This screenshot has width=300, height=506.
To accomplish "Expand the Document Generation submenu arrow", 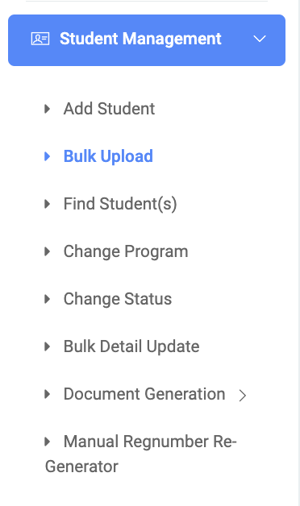I will tap(243, 396).
